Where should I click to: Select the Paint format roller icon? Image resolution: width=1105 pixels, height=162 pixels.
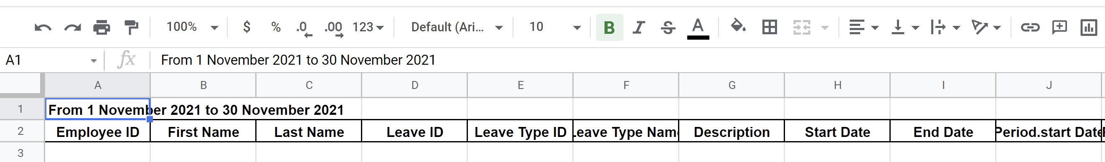click(x=131, y=28)
